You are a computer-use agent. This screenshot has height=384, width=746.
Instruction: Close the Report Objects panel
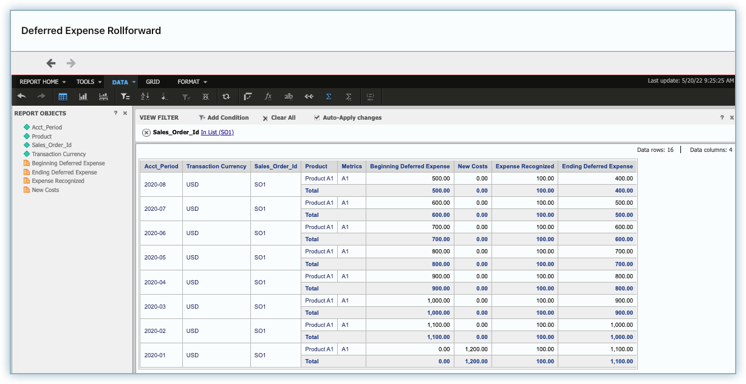point(125,114)
